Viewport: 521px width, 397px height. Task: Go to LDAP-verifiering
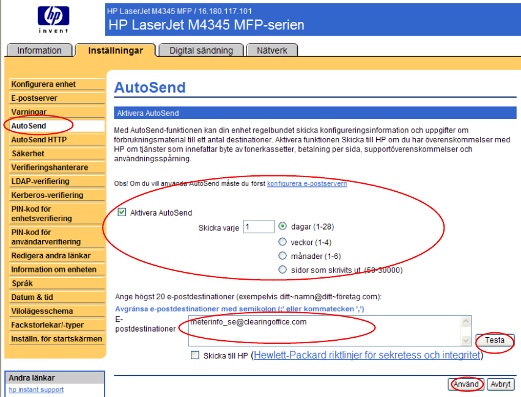57,181
